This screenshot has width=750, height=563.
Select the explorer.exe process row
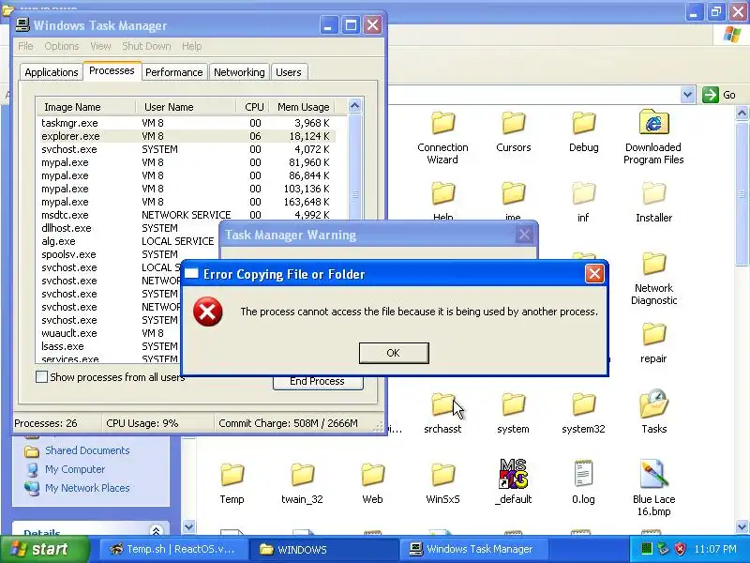click(x=186, y=136)
